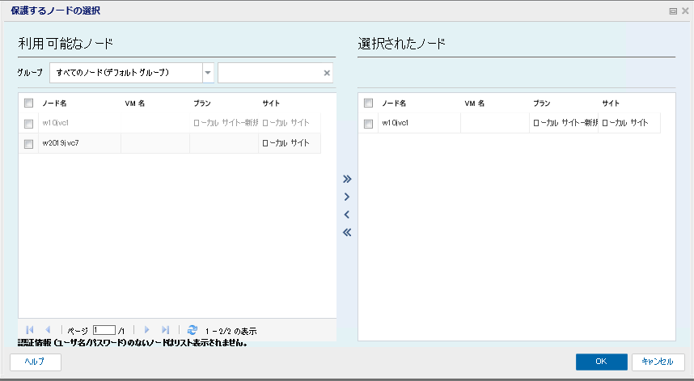Click the 1 - 2/2 の表示 paging text

pos(231,331)
